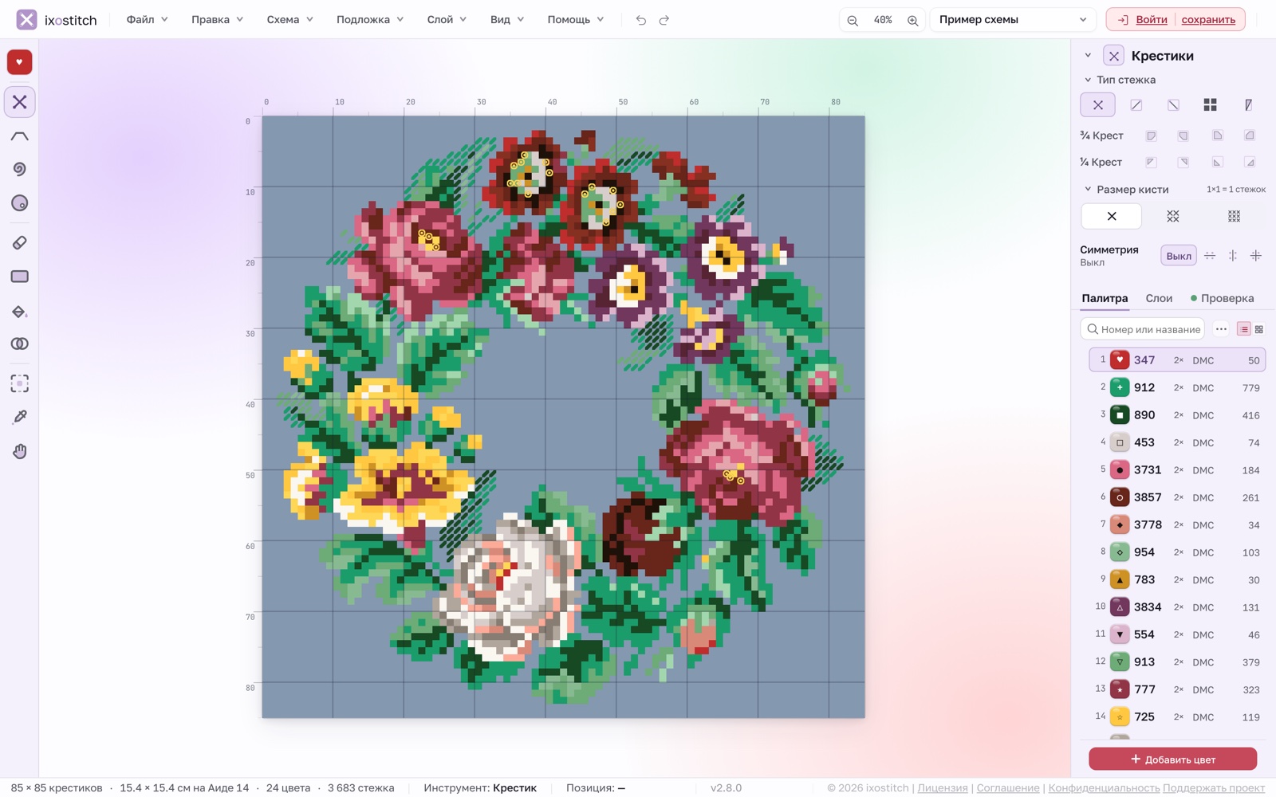Select the eyedropper color picker tool
Screen dimensions: 1276x797
click(x=20, y=417)
